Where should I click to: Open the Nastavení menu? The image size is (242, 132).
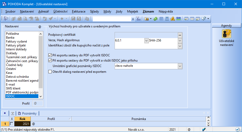click(27, 11)
